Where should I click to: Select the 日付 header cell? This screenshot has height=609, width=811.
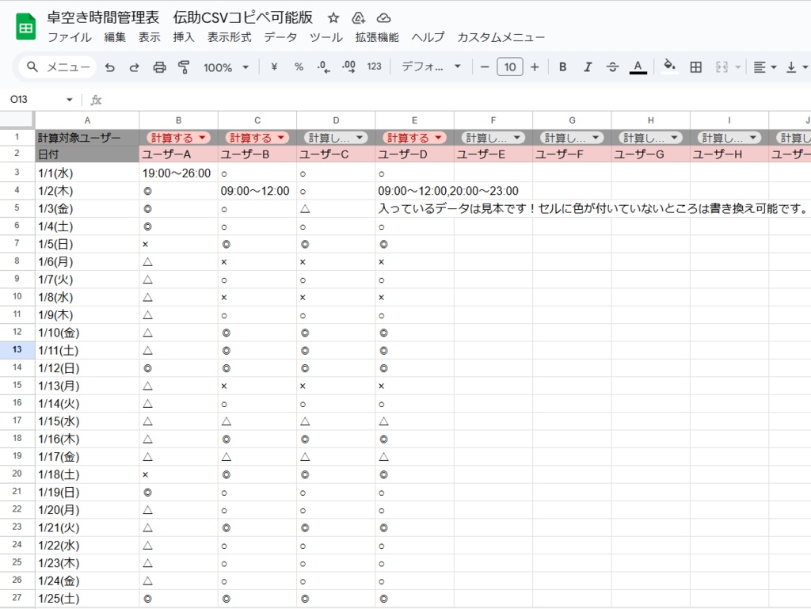tap(87, 154)
